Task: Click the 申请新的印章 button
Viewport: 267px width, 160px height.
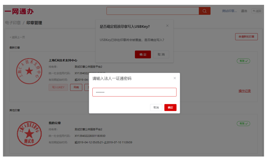Action: (246, 37)
